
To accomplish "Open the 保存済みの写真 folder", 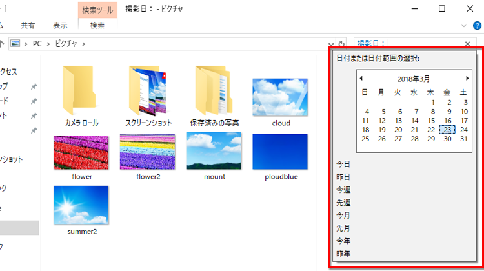I will tap(214, 96).
